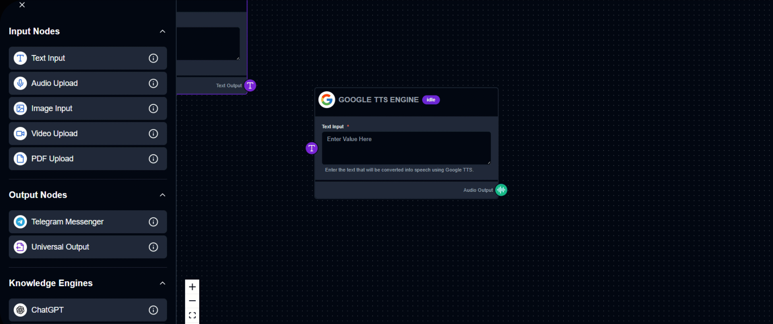Collapse the Input Nodes section
773x324 pixels.
point(163,31)
